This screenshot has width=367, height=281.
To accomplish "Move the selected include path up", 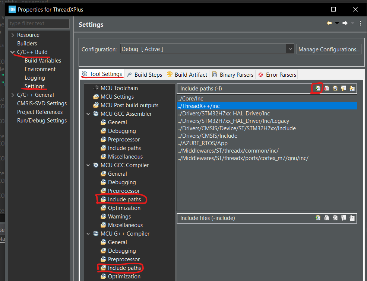I will 344,88.
